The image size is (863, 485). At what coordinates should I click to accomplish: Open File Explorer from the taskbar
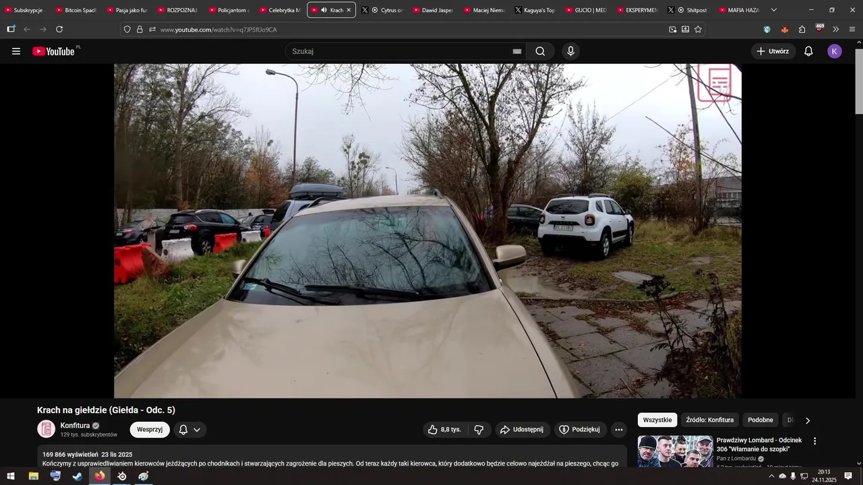pyautogui.click(x=33, y=476)
